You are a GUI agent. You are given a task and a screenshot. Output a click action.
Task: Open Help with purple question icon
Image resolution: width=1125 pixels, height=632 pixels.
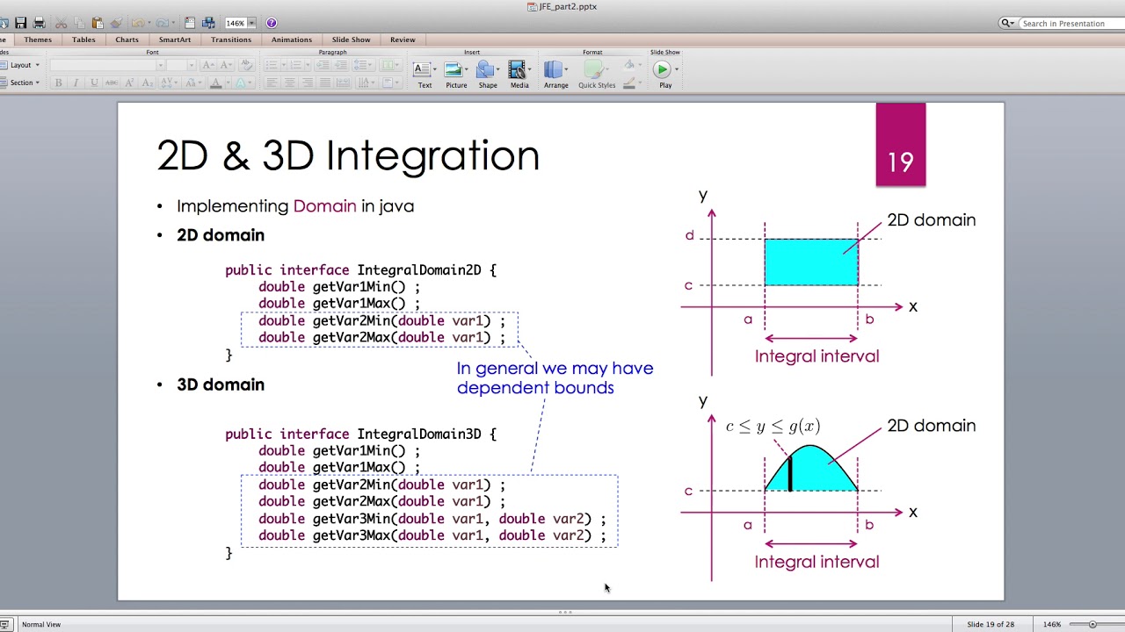click(x=271, y=23)
